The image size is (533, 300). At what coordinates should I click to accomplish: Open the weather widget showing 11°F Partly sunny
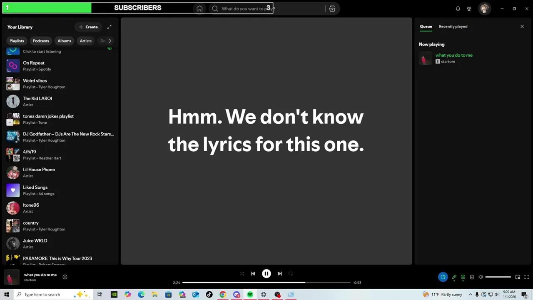[442, 295]
